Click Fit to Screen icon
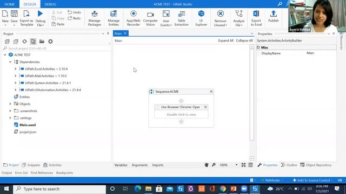This screenshot has width=346, height=194. 243,165
